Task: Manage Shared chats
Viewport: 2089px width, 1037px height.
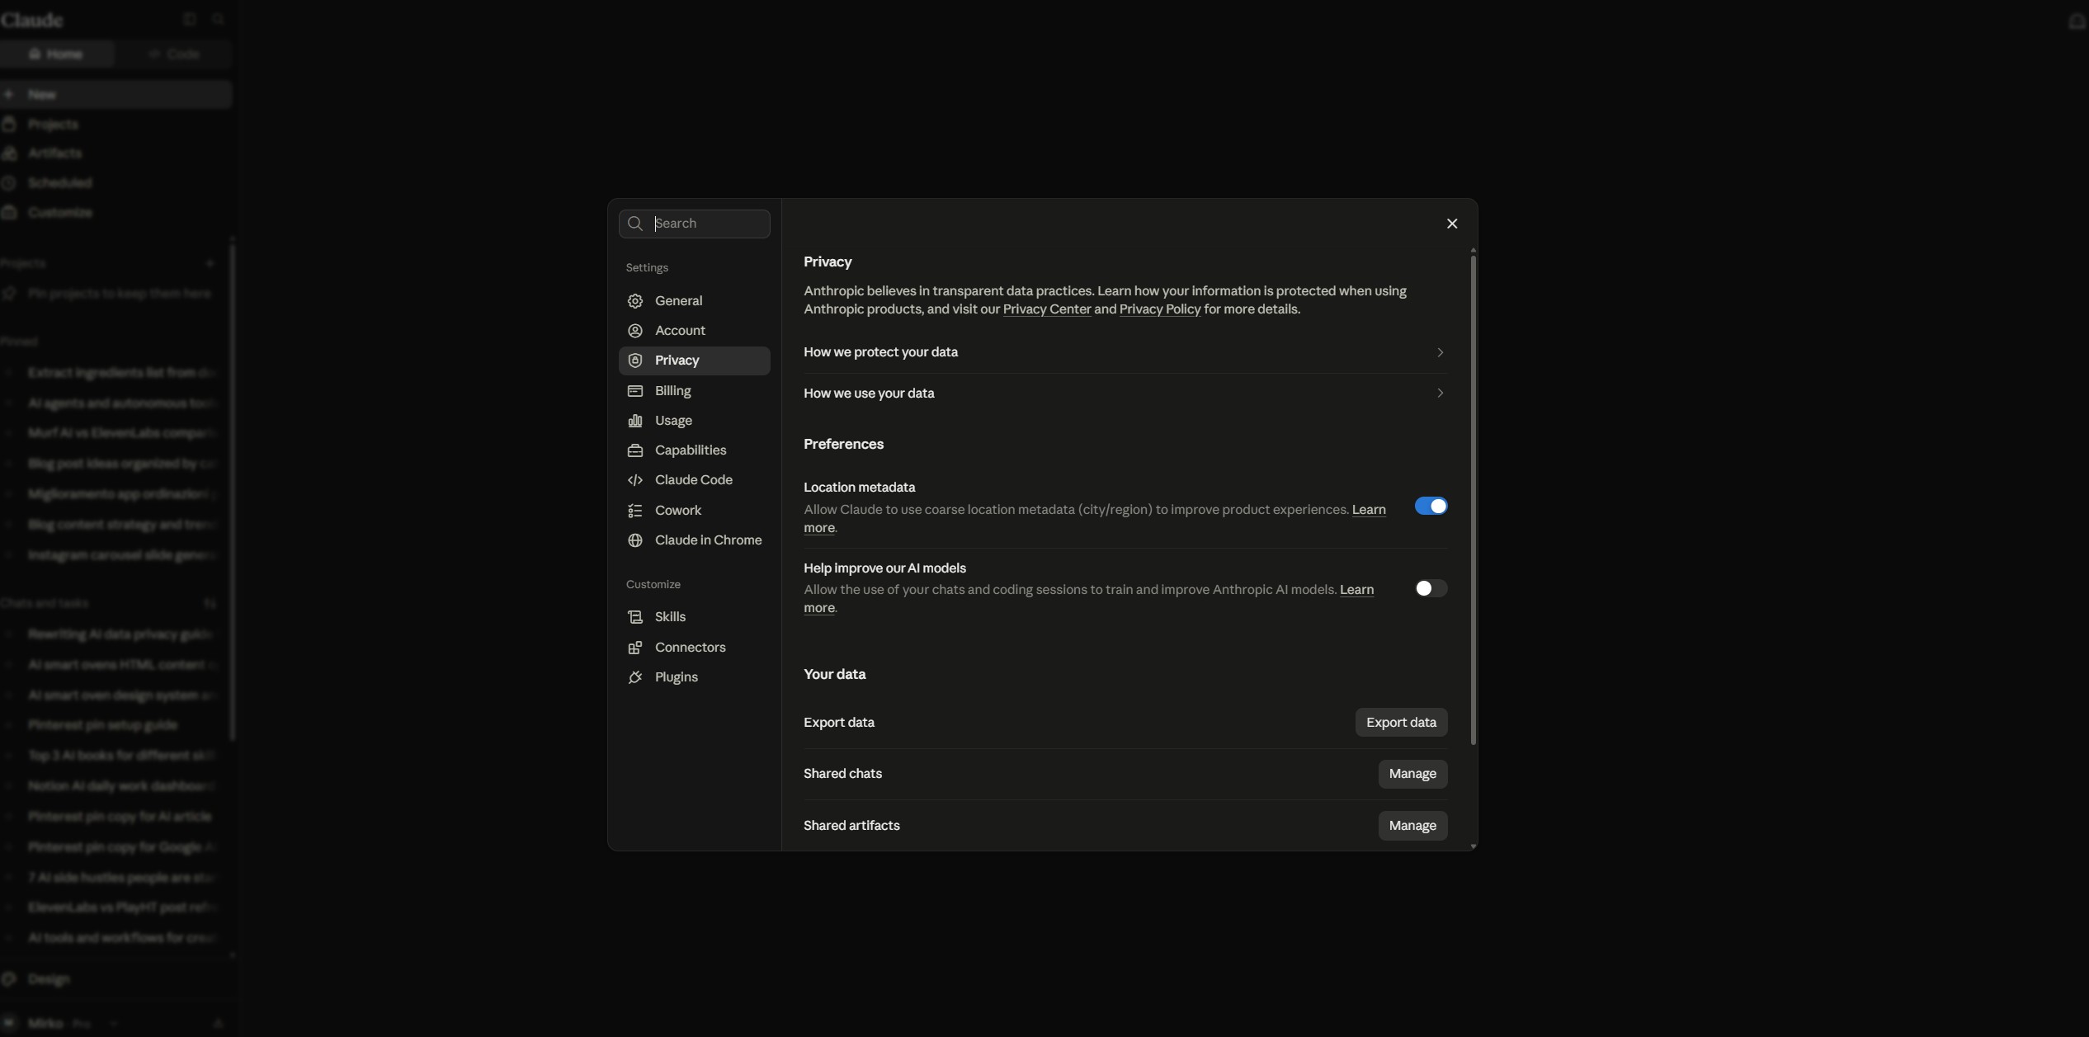Action: pos(1412,774)
